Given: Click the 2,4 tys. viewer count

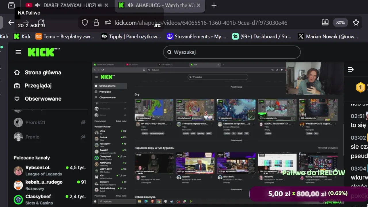Looking at the screenshot, I should pos(78,196).
